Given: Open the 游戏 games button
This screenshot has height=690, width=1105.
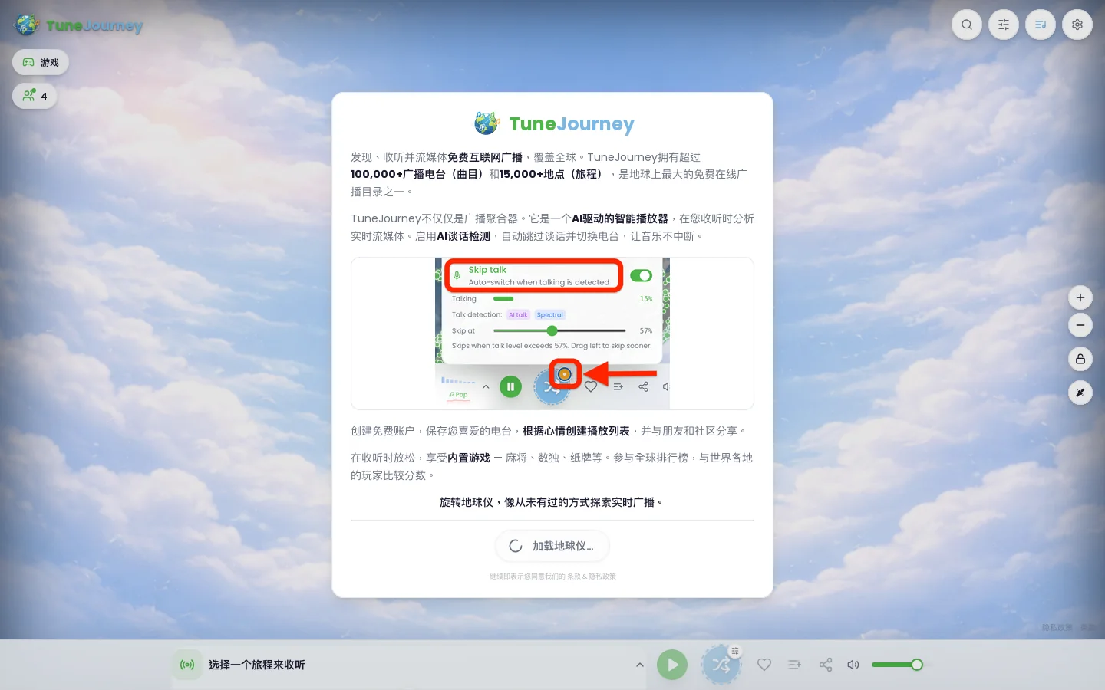Looking at the screenshot, I should click(41, 62).
